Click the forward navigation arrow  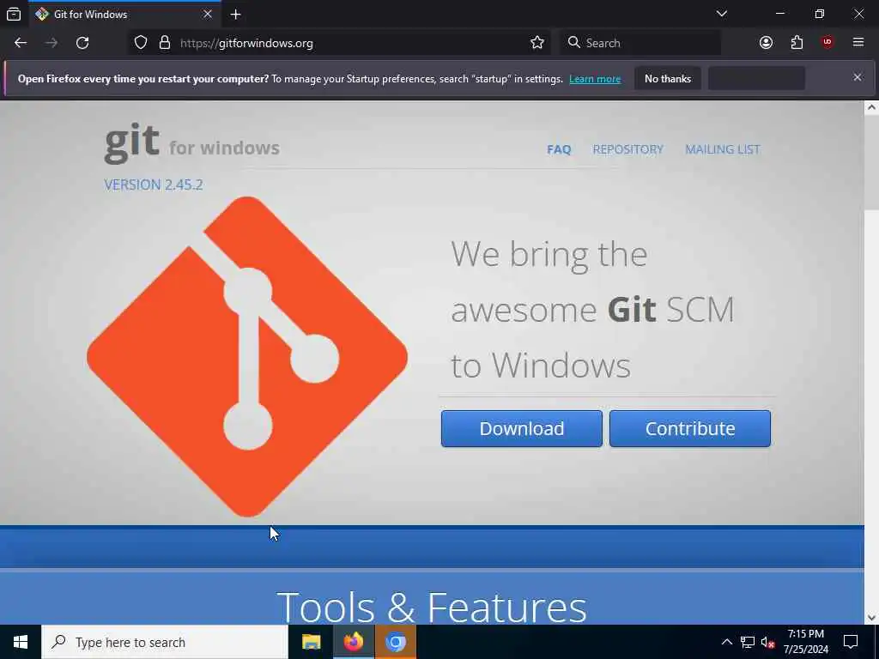click(x=52, y=43)
